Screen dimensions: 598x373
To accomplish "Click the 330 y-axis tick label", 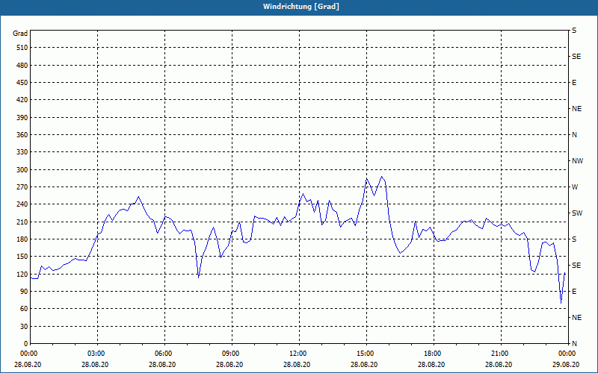I will [x=22, y=152].
